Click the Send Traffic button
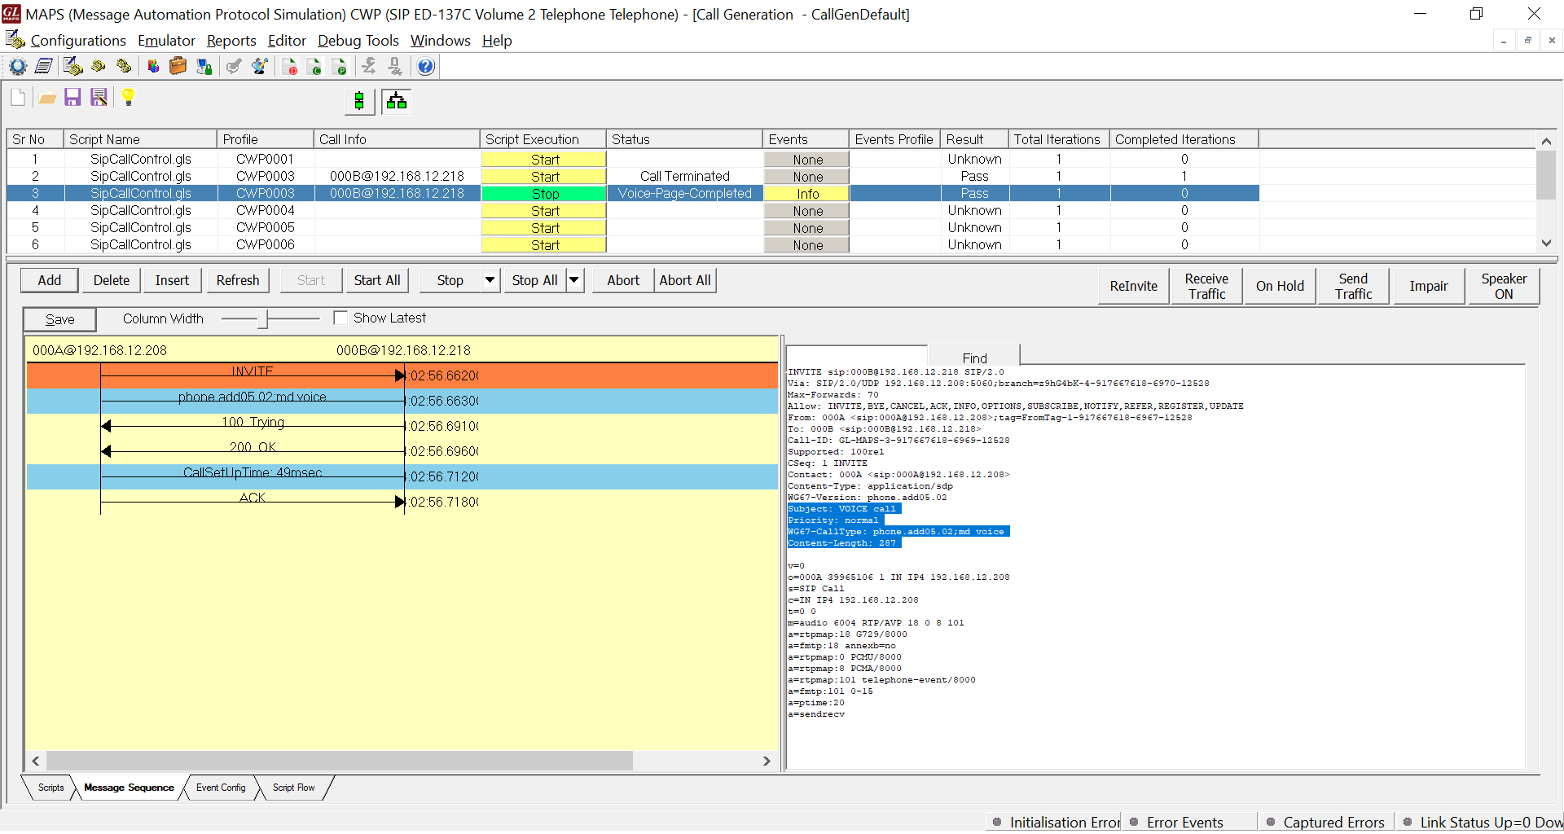 coord(1353,286)
